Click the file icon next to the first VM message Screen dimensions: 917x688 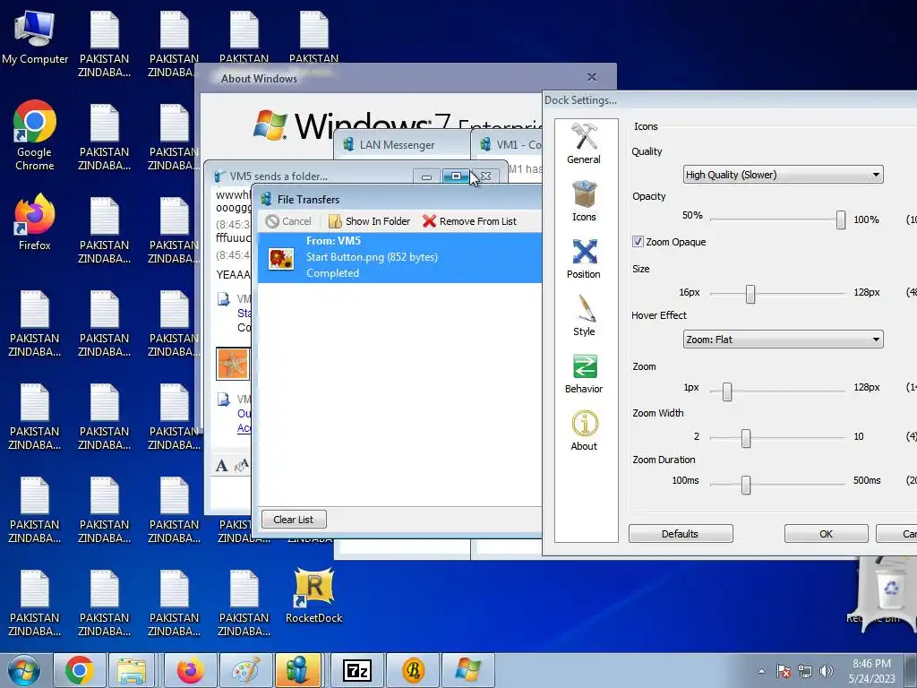click(223, 299)
